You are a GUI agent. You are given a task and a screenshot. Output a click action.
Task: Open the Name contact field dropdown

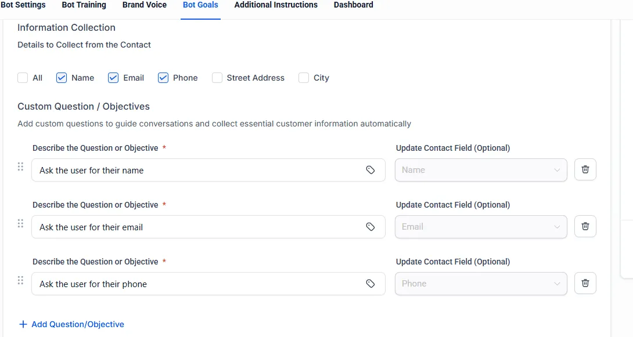[x=481, y=170]
